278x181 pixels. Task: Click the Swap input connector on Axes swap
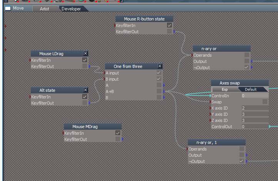[x=210, y=102]
